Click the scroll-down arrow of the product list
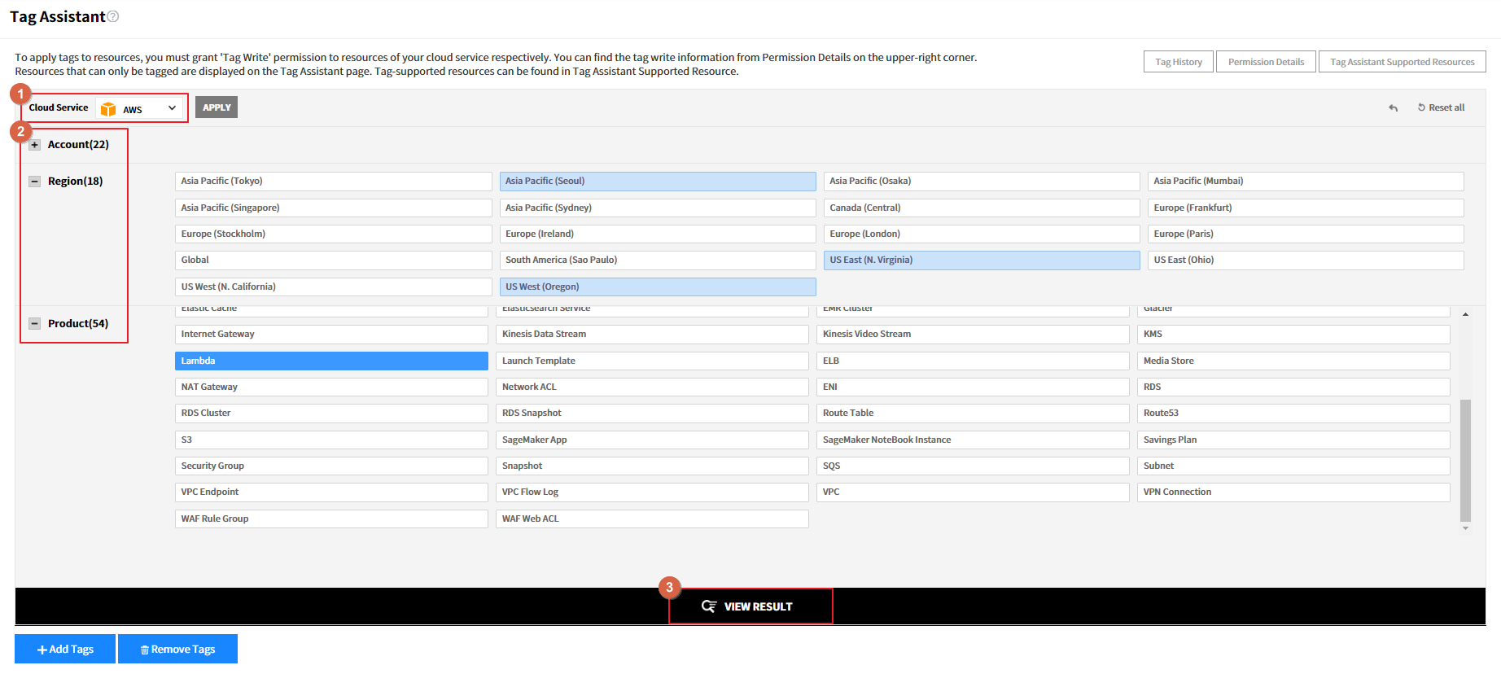1501x674 pixels. click(1465, 528)
